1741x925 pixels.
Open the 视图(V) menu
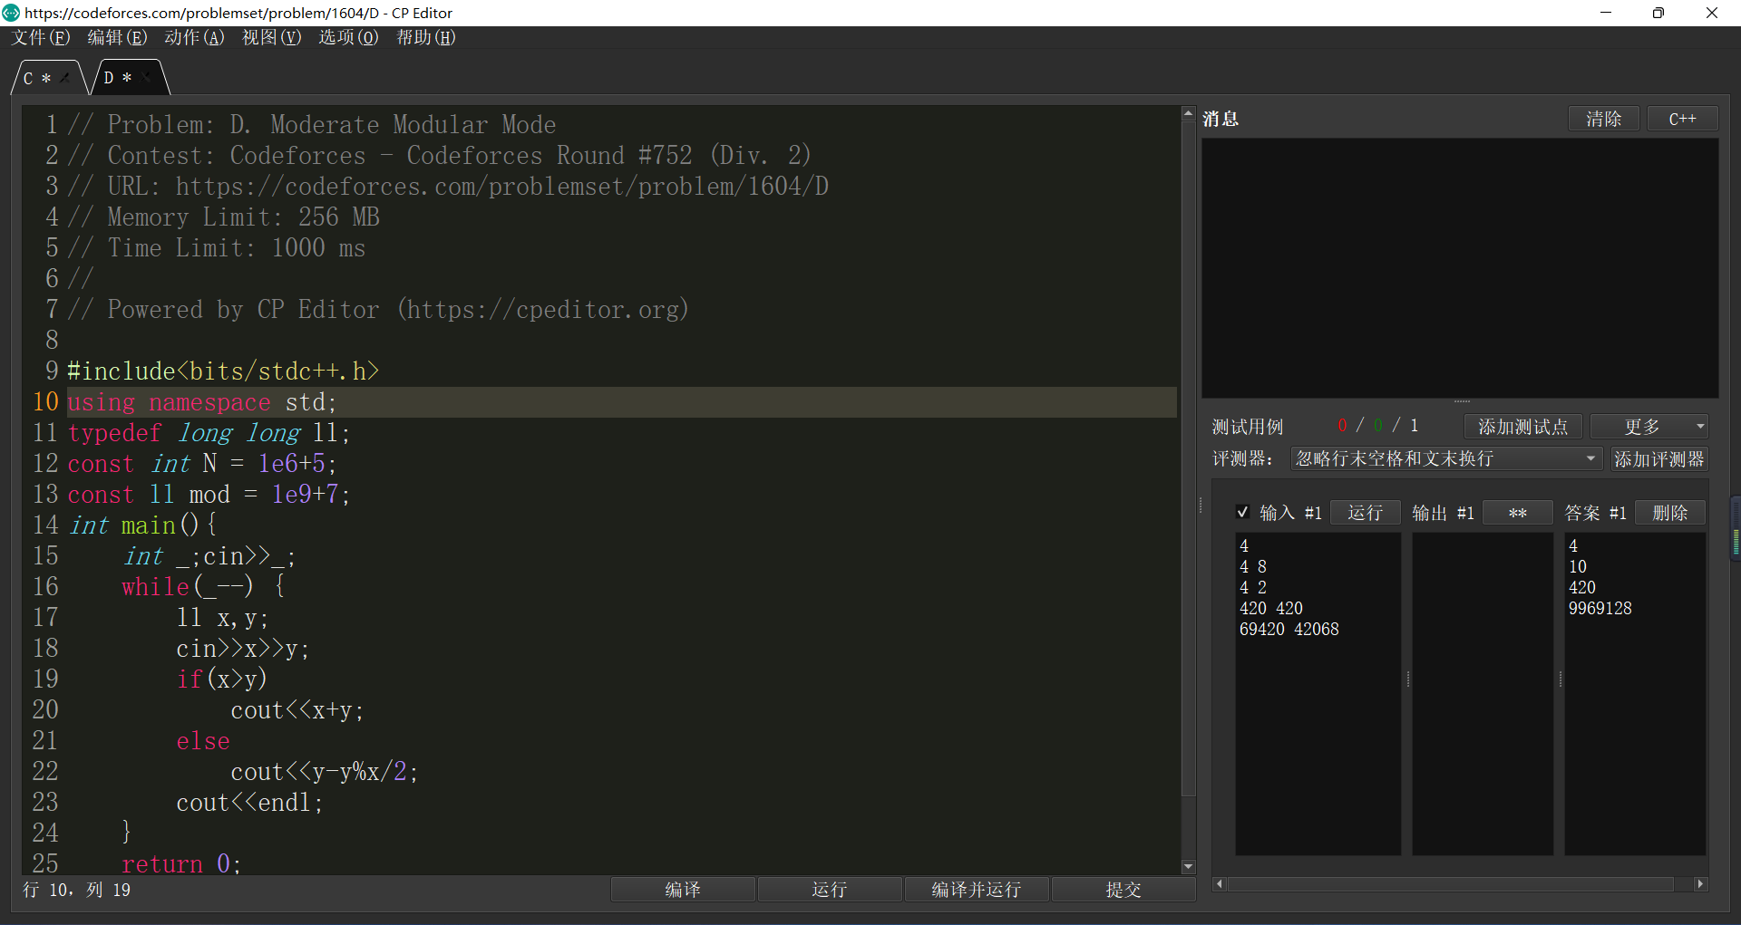(x=271, y=37)
